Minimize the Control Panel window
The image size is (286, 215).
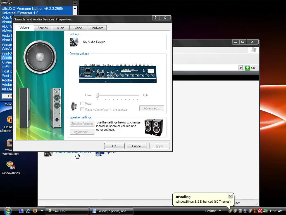pos(236,42)
